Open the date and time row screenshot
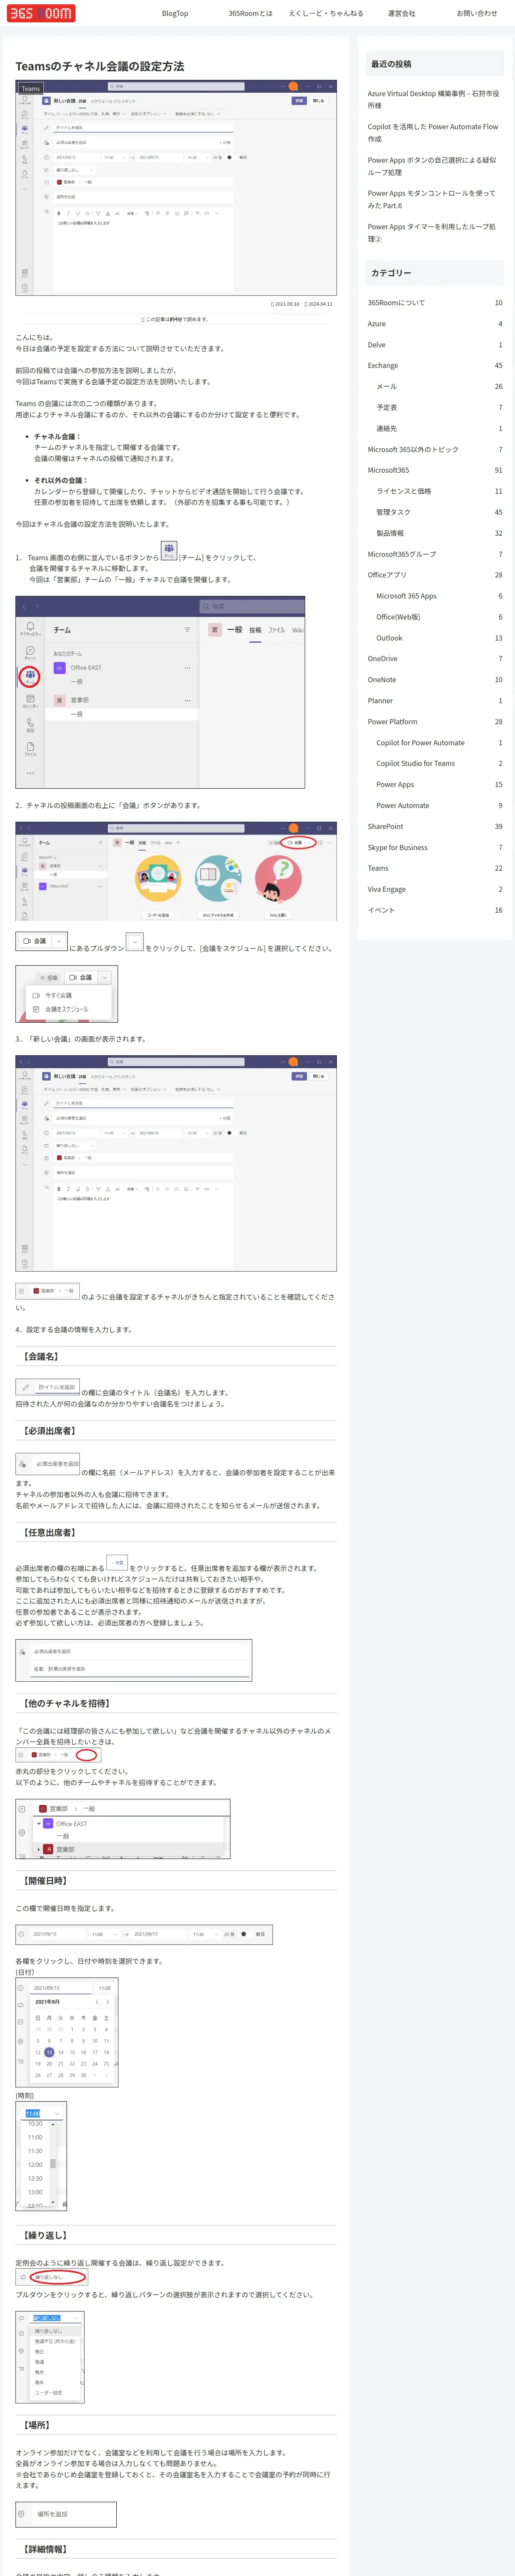Viewport: 515px width, 2576px height. click(x=144, y=1934)
